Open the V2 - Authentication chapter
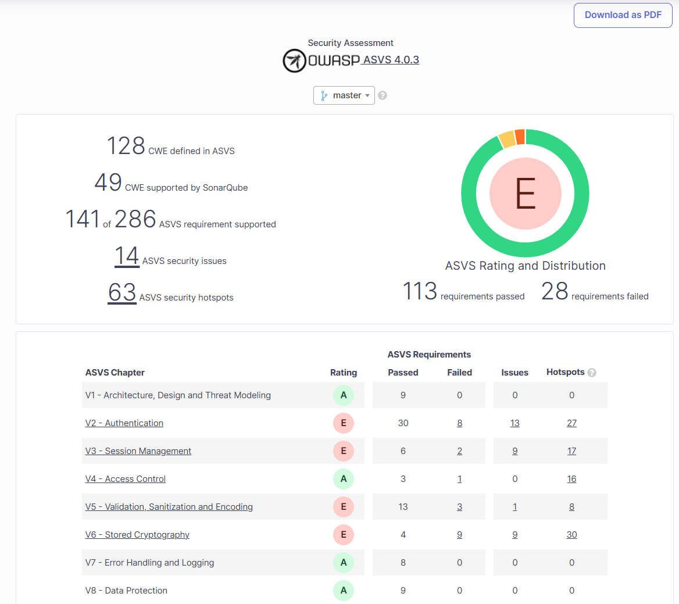Screen dimensions: 679x604 tap(124, 423)
